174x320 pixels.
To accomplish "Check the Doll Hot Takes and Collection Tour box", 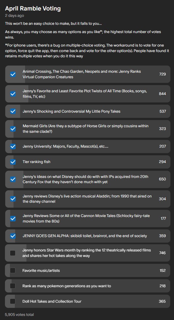I will point(13,301).
